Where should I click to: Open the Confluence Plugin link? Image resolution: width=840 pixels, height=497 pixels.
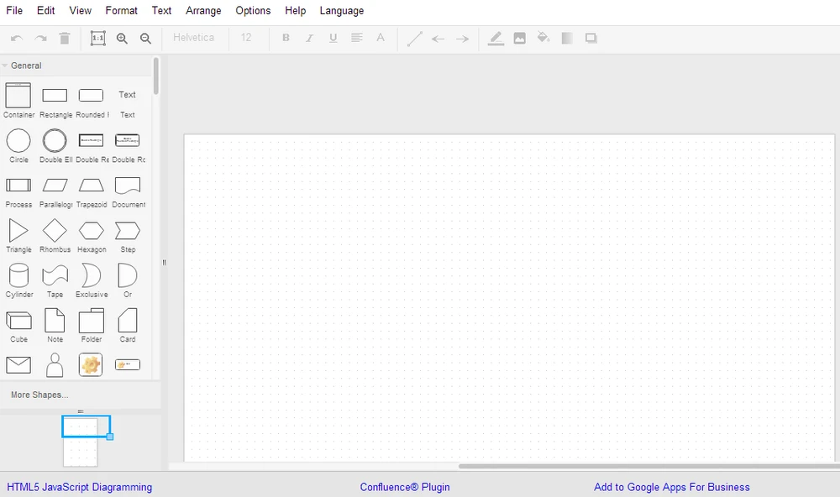pyautogui.click(x=404, y=487)
